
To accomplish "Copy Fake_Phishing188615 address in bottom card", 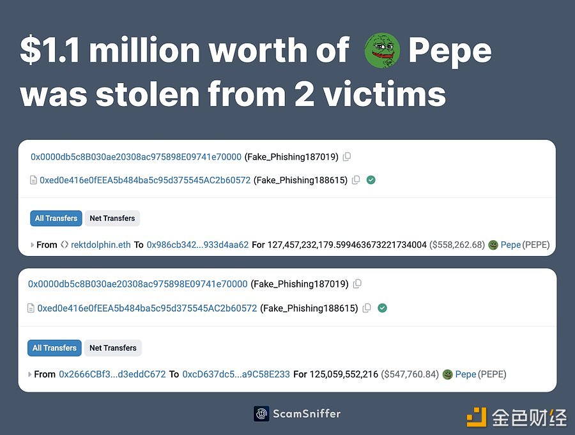I will tap(367, 308).
